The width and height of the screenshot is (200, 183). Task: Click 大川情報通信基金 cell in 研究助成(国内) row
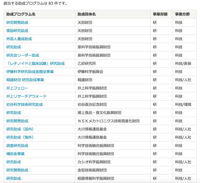tap(113, 129)
